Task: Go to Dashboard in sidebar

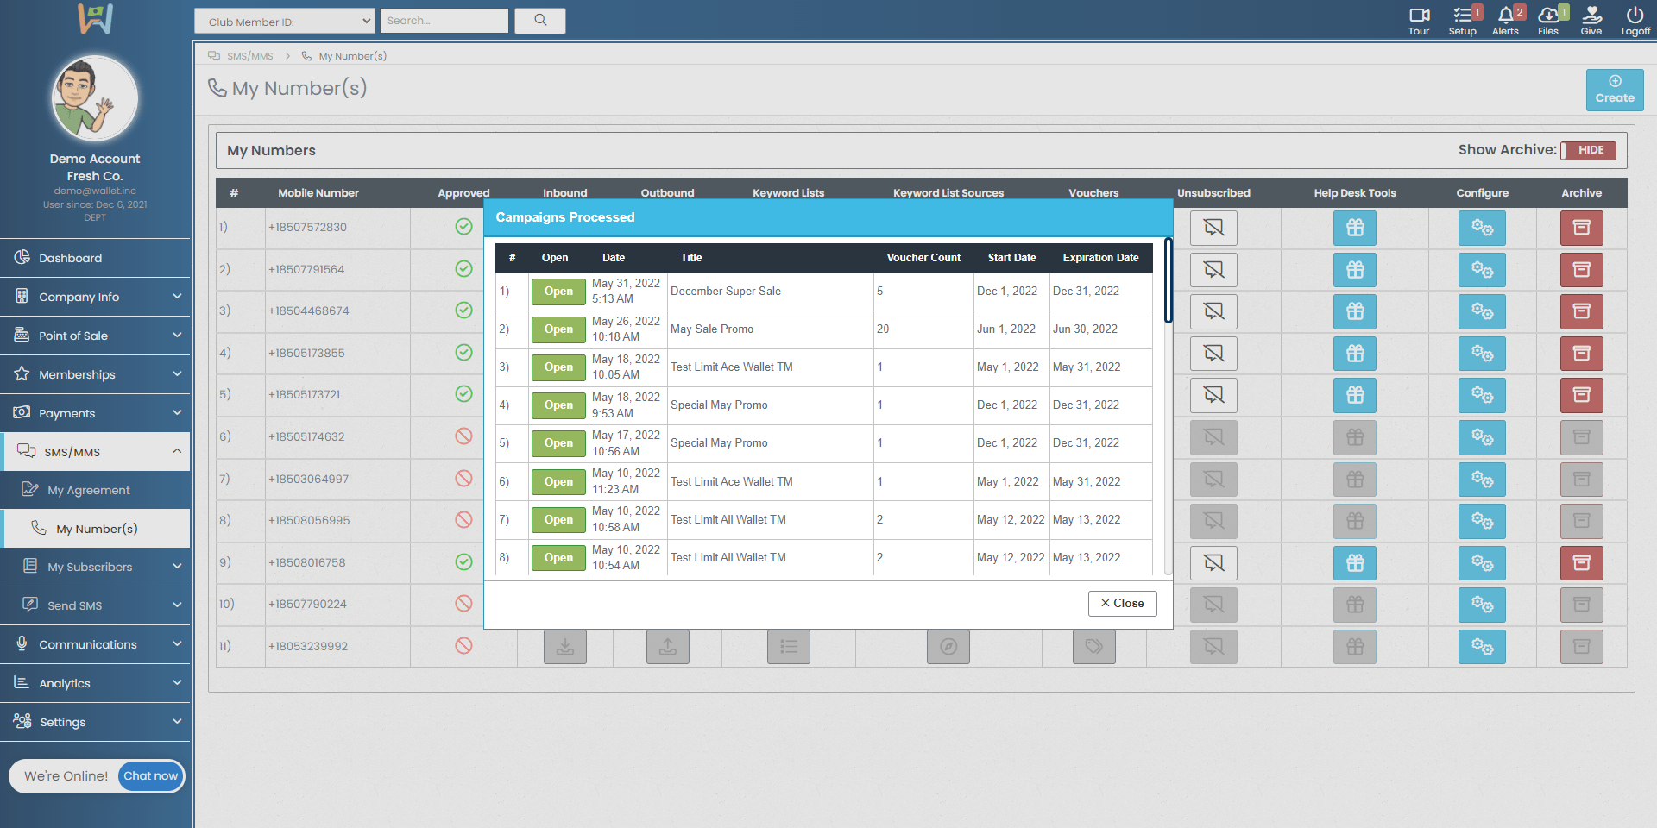Action: [x=71, y=258]
